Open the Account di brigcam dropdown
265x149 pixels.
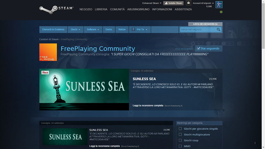203,3
